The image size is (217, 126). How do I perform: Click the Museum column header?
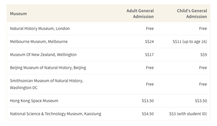click(18, 14)
